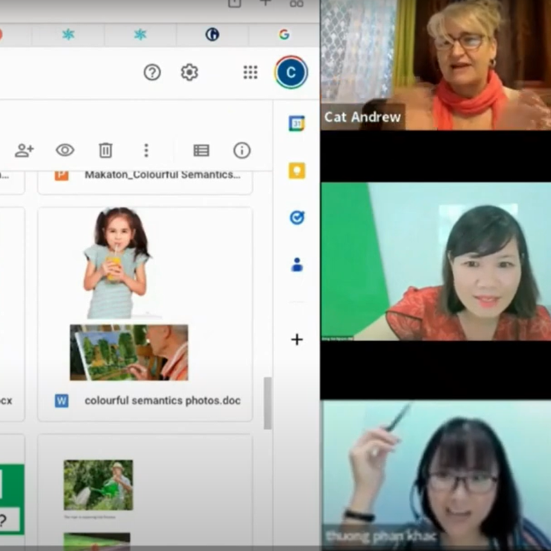
Task: Toggle the view details info panel
Action: click(242, 150)
